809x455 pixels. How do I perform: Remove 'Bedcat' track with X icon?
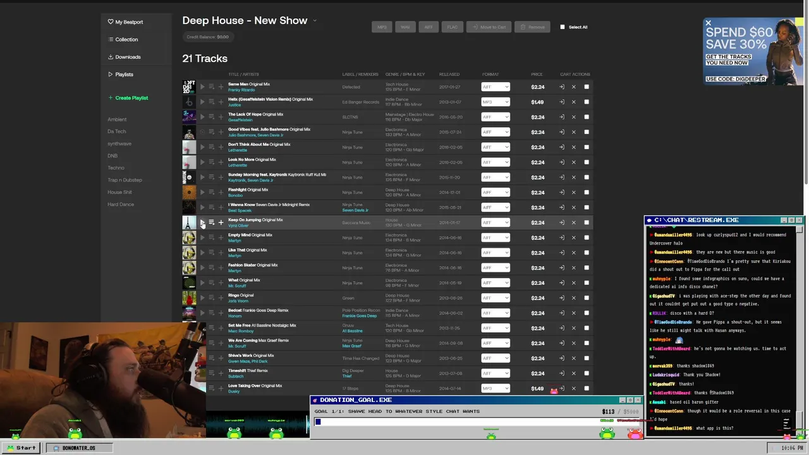574,313
